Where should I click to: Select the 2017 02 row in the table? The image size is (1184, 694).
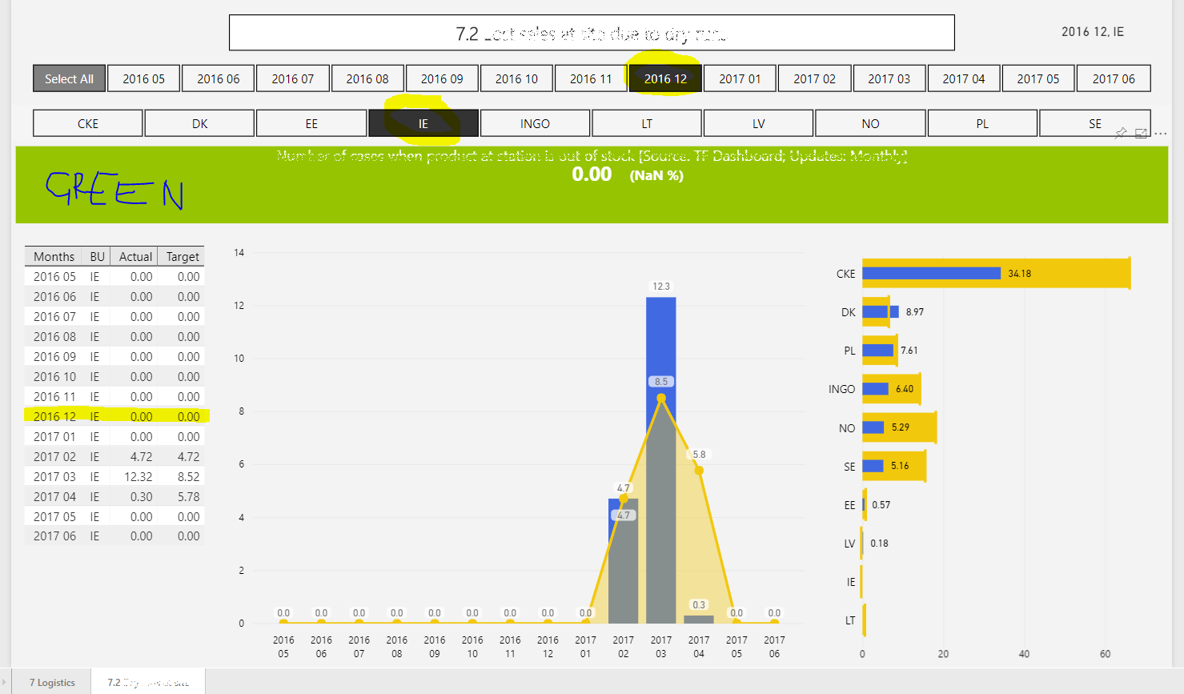(x=114, y=456)
